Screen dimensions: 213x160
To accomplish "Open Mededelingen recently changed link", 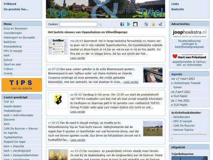I will pyautogui.click(x=12, y=111).
